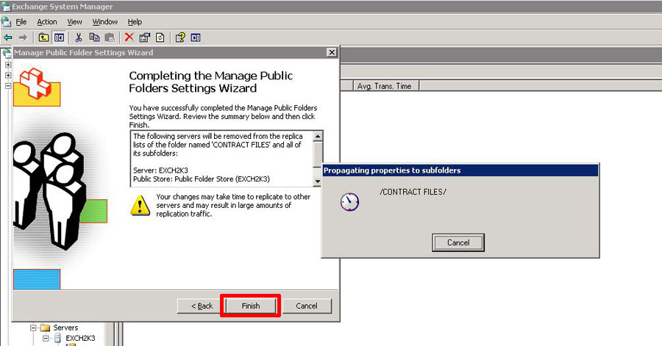
Task: Select the EXCH2K3 server tree item
Action: tap(80, 338)
